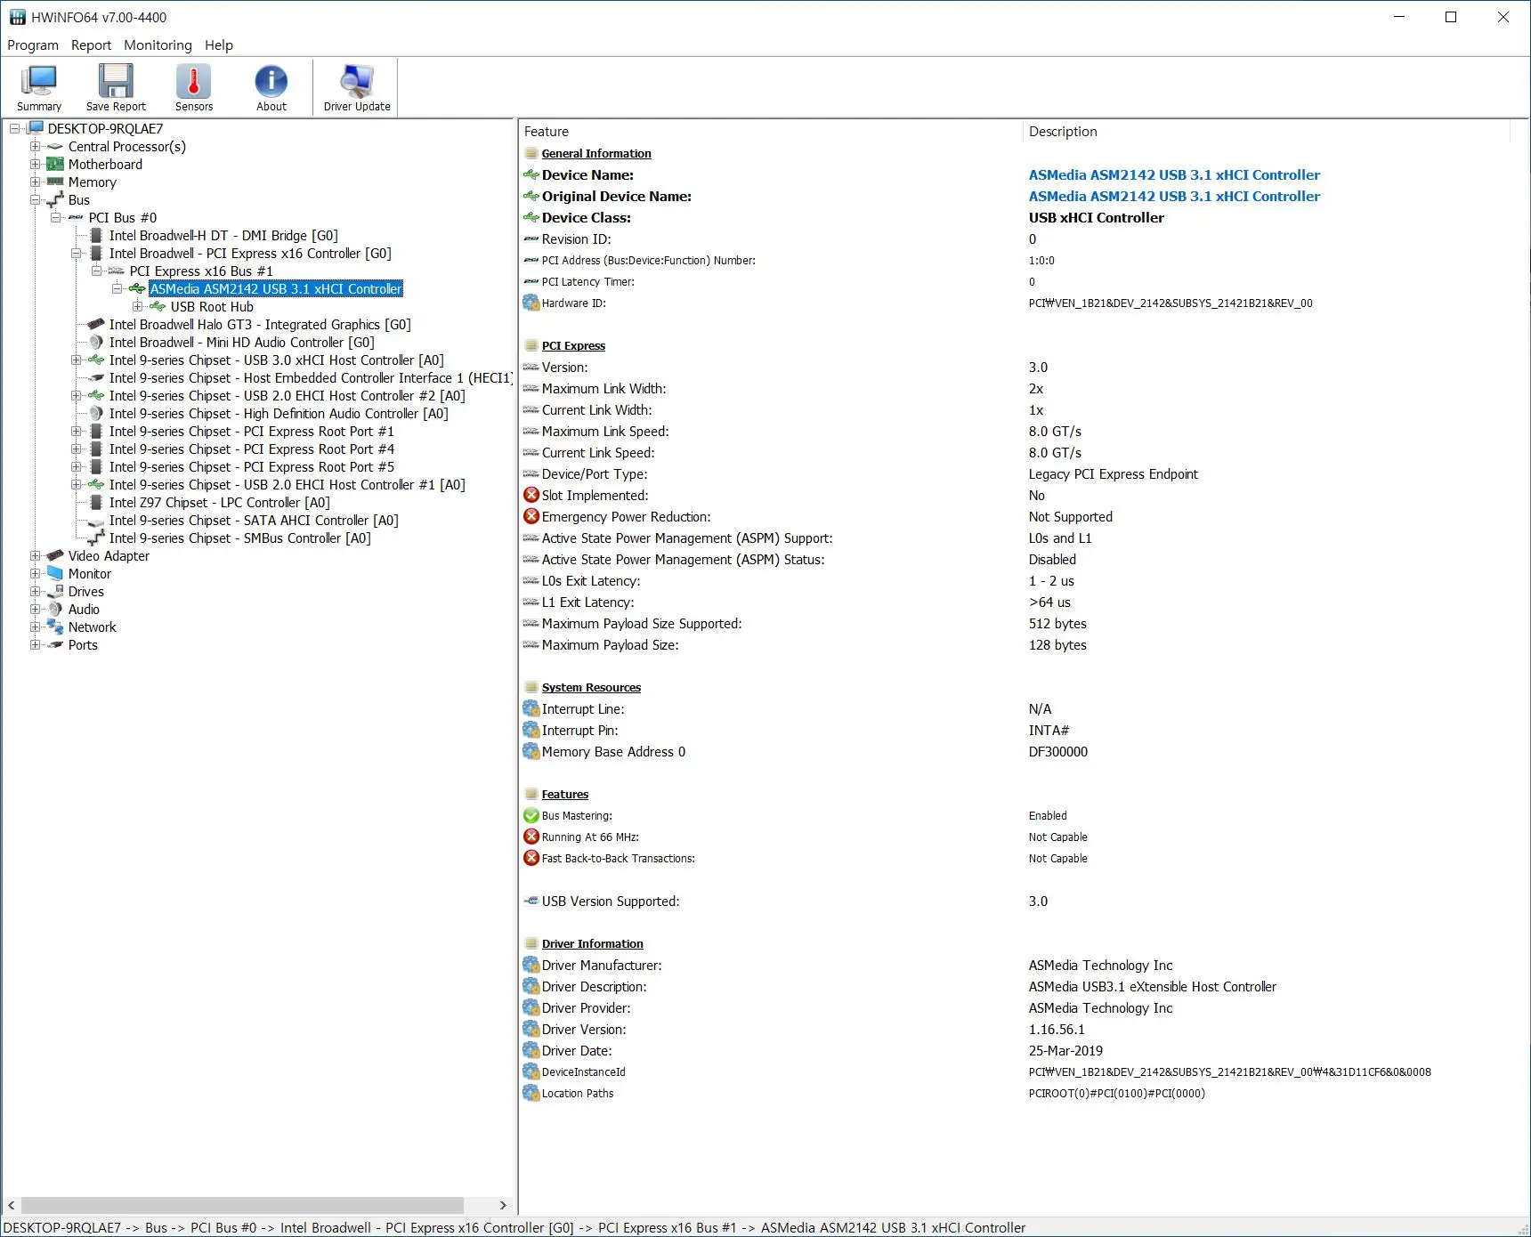Select the SATA AHCI Controller tree item

(254, 520)
